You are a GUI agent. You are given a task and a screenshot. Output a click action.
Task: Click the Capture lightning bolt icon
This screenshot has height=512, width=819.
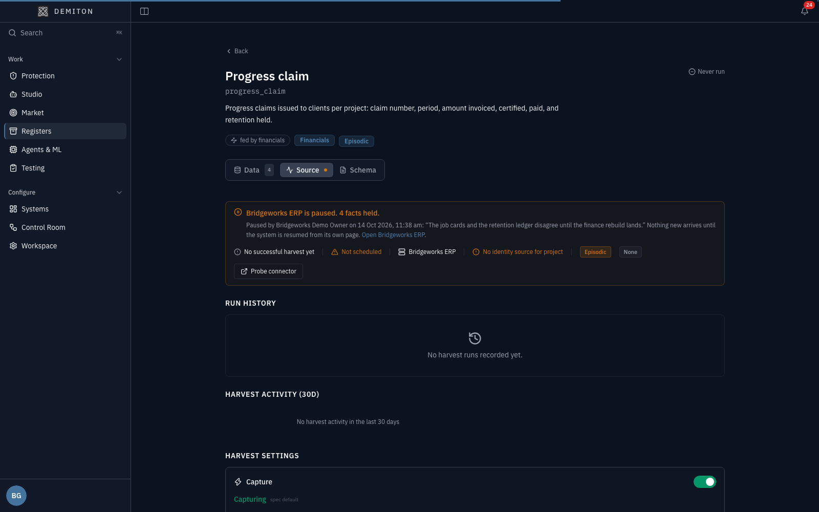(238, 482)
